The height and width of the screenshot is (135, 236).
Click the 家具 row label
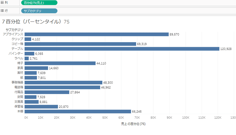[x=20, y=68]
